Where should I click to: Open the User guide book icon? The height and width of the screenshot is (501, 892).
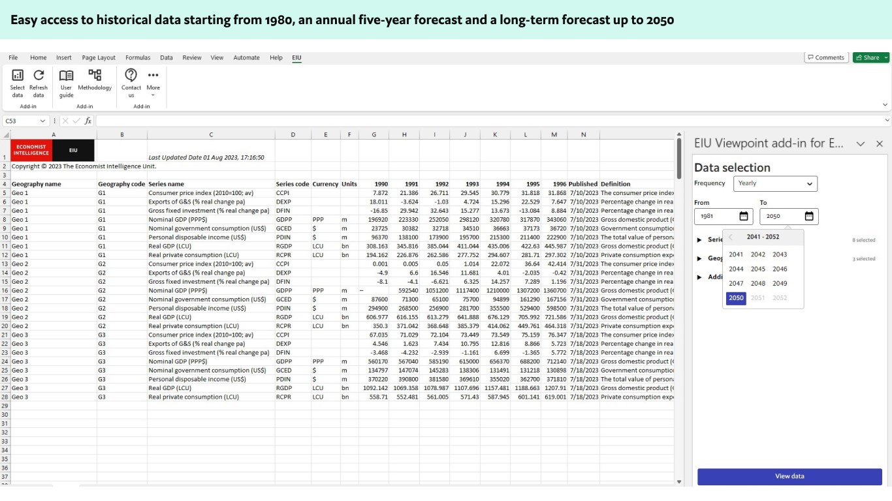67,76
